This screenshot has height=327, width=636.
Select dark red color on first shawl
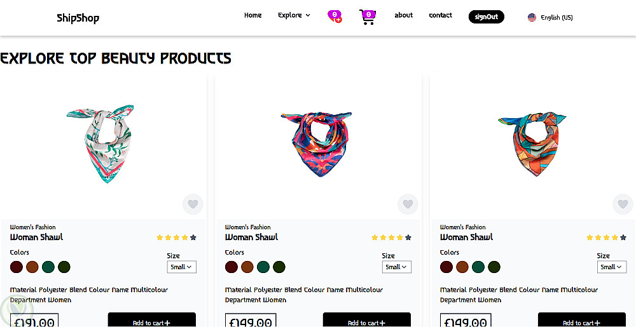click(x=17, y=267)
